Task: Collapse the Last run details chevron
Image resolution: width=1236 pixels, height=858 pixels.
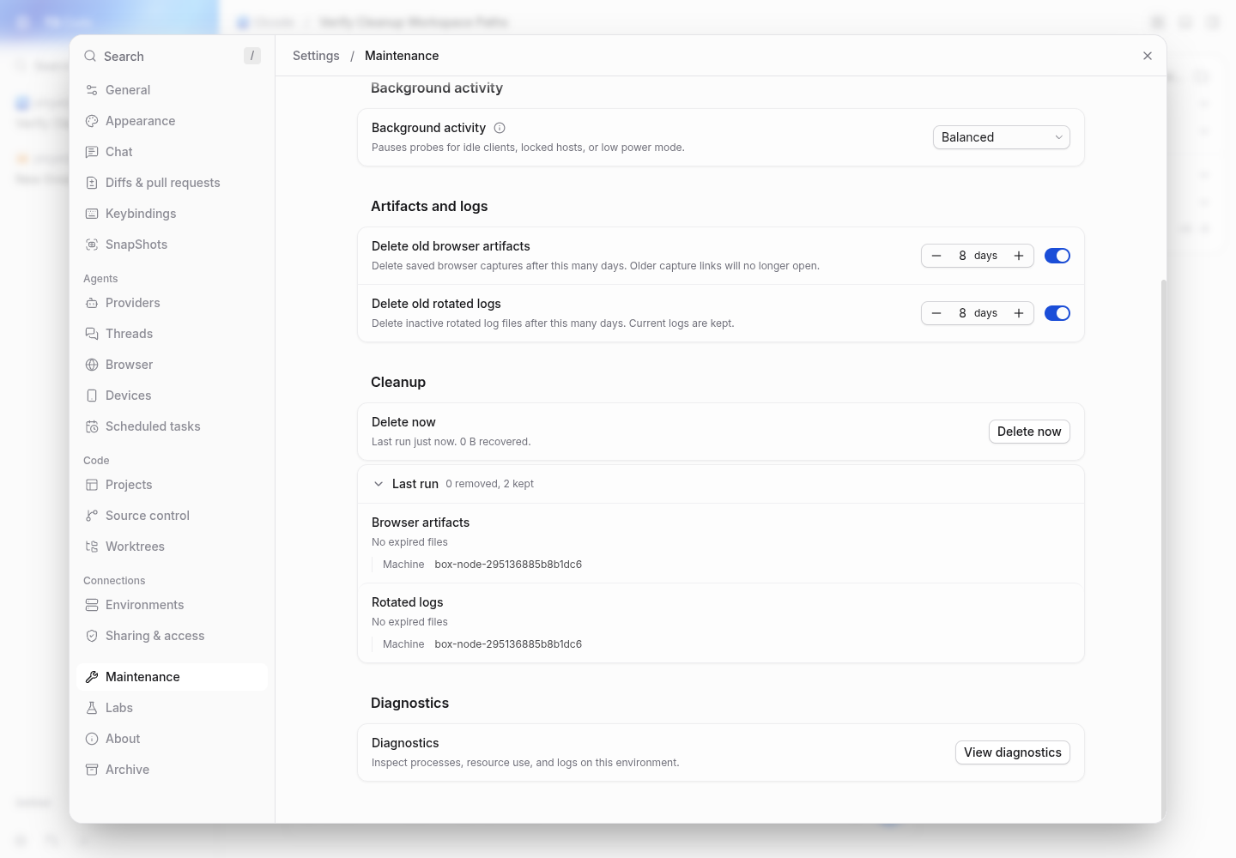Action: coord(379,484)
